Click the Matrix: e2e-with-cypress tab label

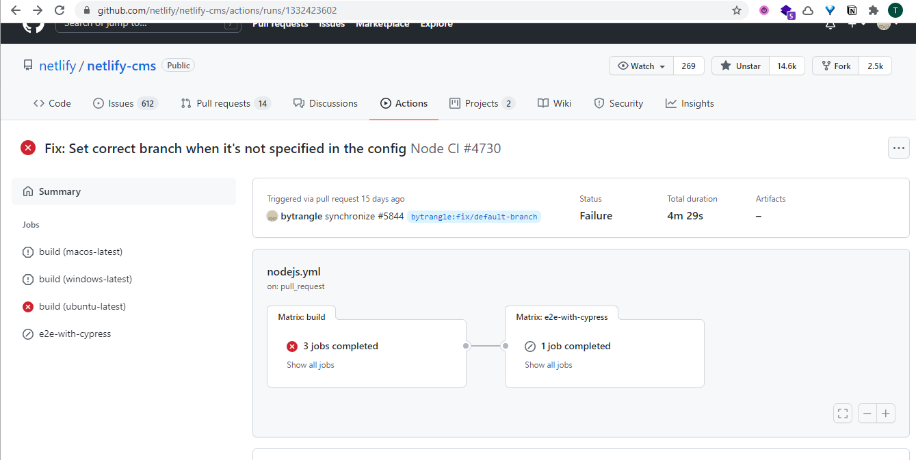562,316
